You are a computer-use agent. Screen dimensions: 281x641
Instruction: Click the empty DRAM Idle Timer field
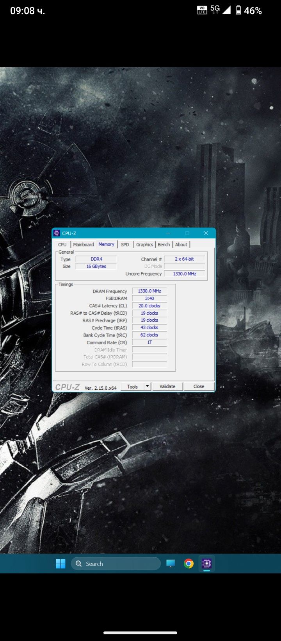pos(149,350)
